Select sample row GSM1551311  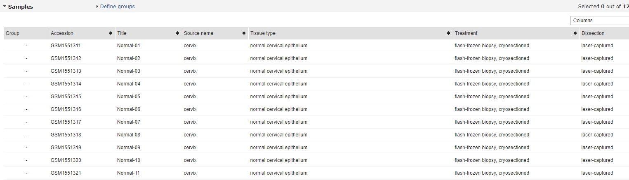(66, 46)
